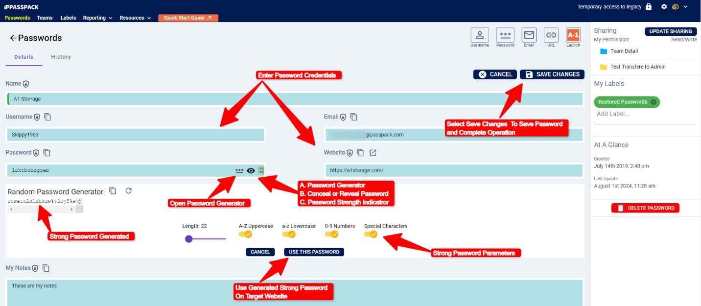Click USE THIS PASSWORD button
This screenshot has width=701, height=306.
tap(314, 252)
